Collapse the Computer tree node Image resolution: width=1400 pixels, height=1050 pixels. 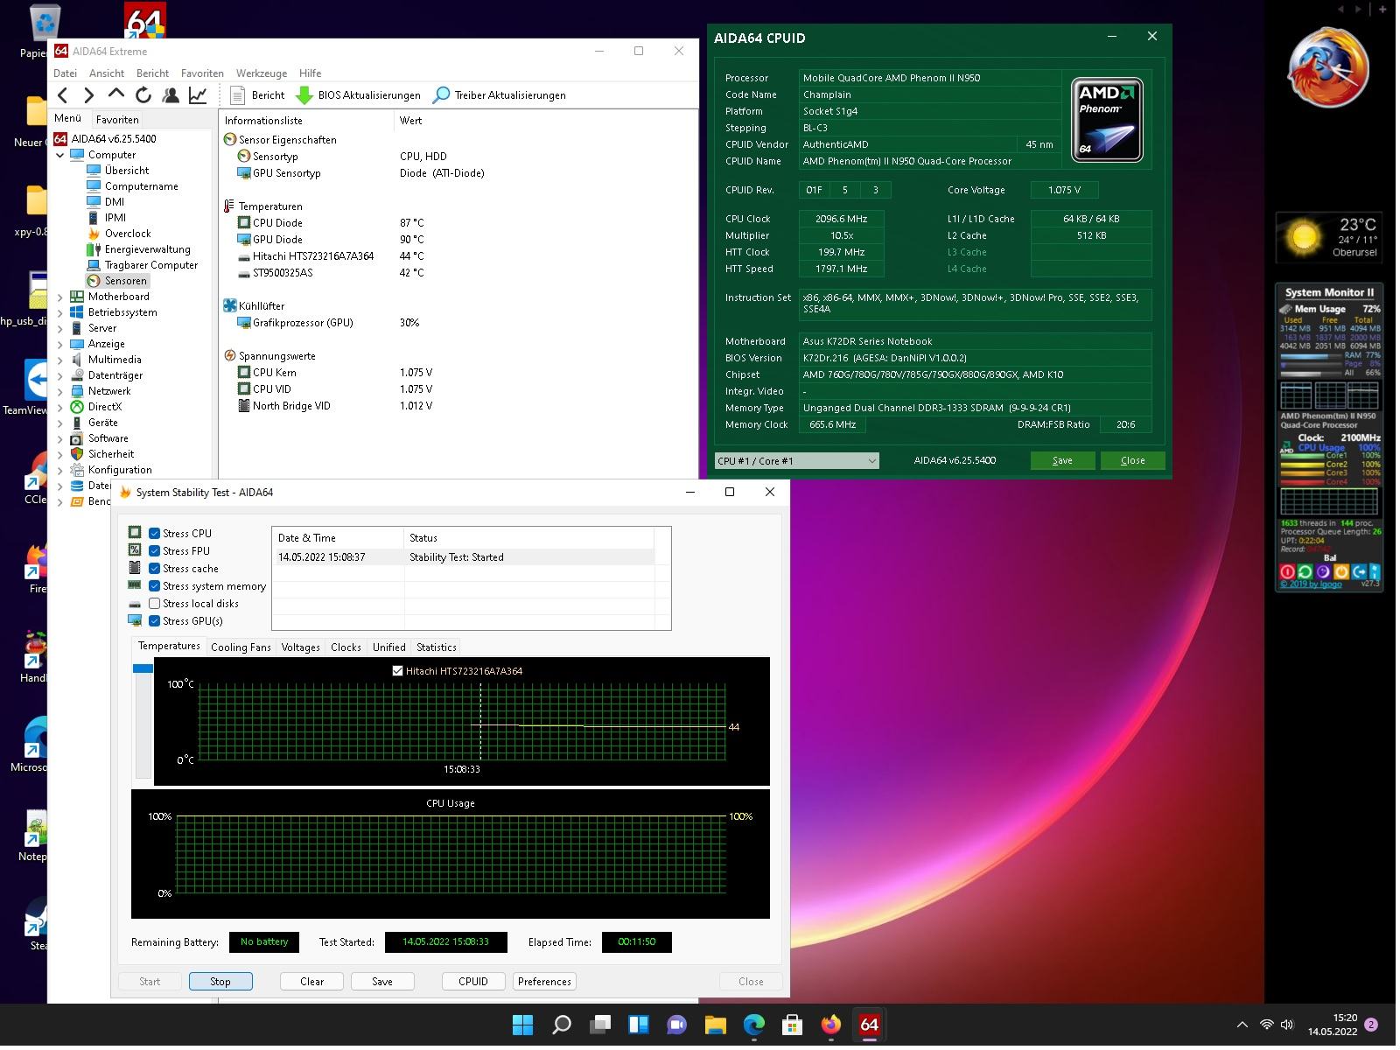point(60,155)
